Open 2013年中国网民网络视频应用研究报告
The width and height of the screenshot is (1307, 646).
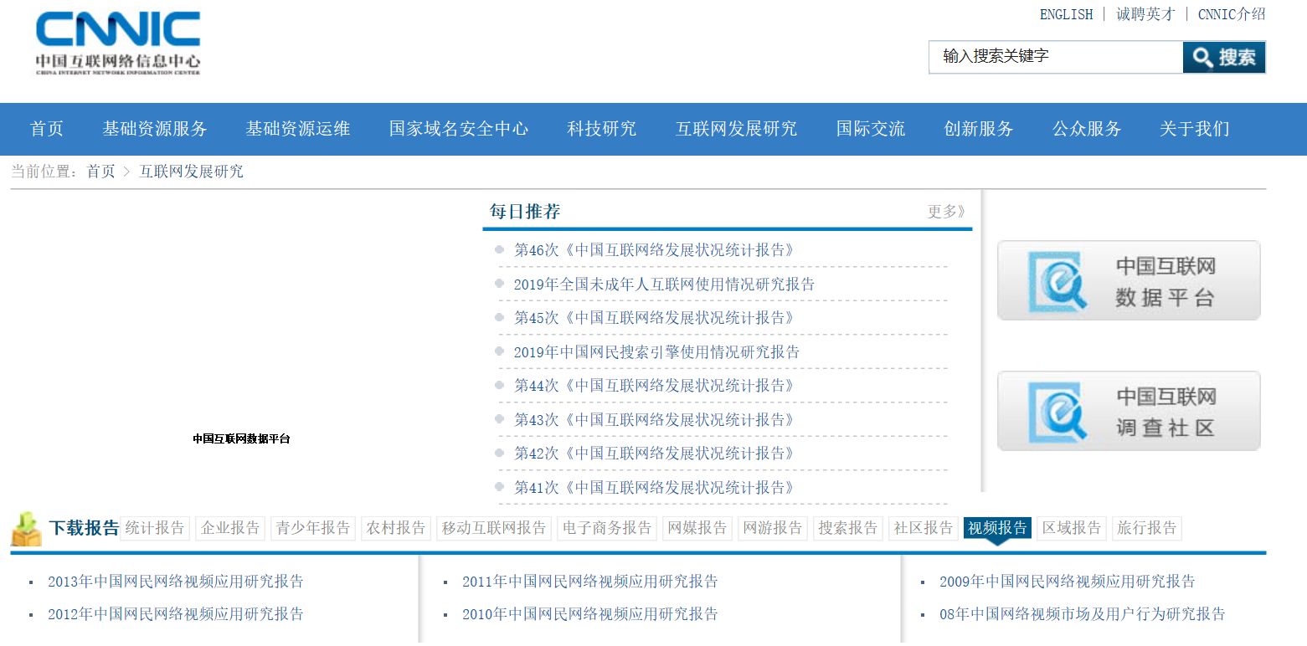pos(176,582)
